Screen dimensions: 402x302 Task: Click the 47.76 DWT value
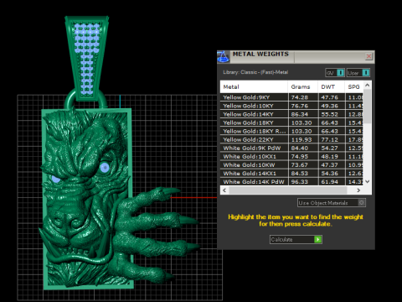tap(329, 97)
